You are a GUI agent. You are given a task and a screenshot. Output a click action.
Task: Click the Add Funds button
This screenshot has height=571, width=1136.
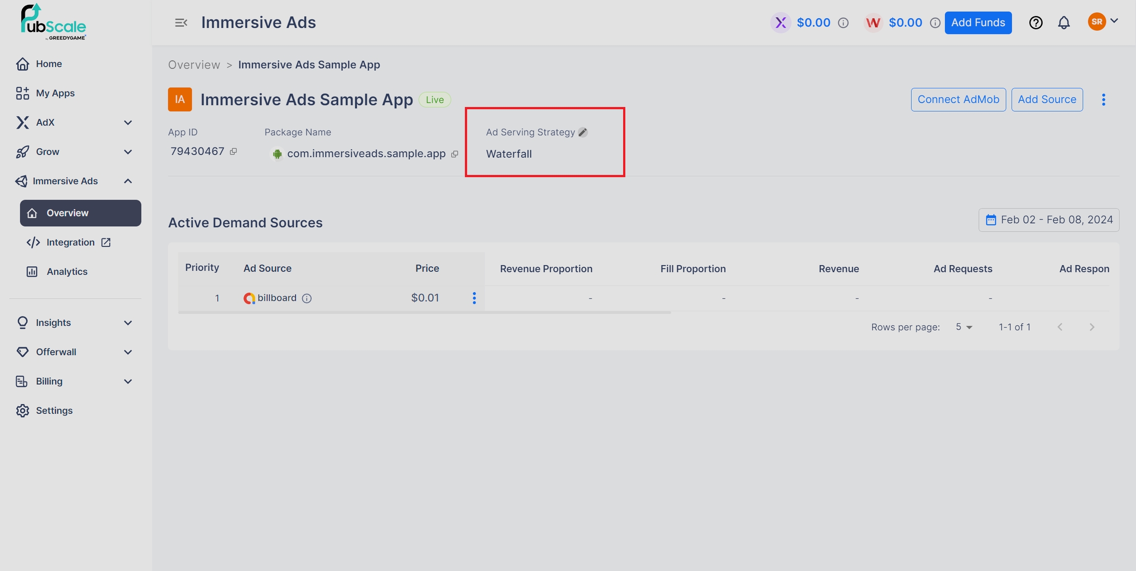978,23
